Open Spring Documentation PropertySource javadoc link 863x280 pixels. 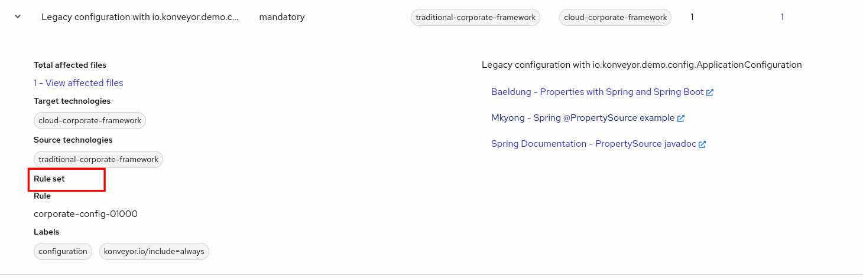[x=593, y=144]
